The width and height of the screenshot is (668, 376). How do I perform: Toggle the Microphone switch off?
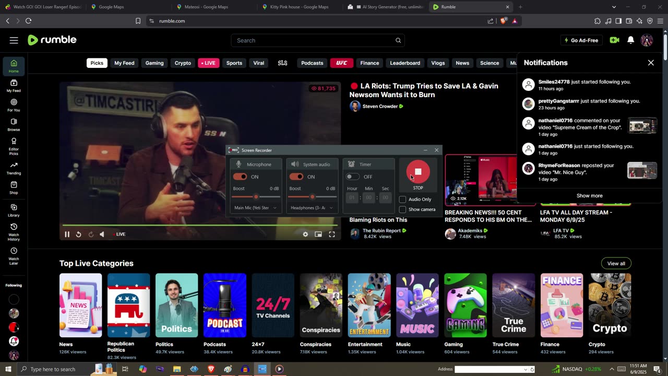click(240, 177)
